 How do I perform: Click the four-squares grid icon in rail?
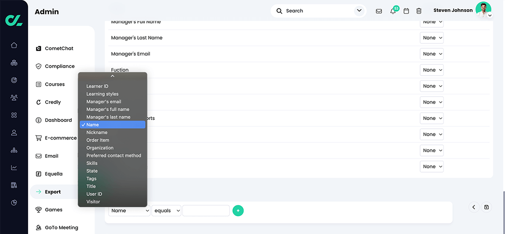tap(14, 115)
